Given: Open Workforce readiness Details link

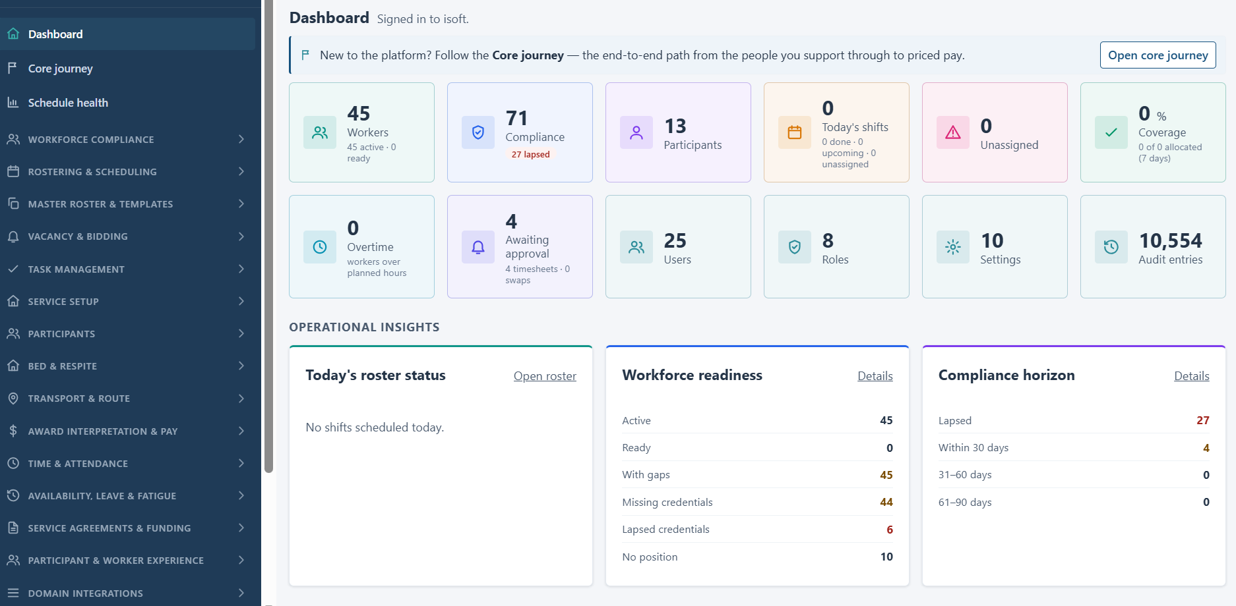Looking at the screenshot, I should (x=875, y=375).
